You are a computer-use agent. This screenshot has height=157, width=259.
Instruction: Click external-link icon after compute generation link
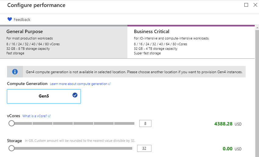(x=109, y=84)
